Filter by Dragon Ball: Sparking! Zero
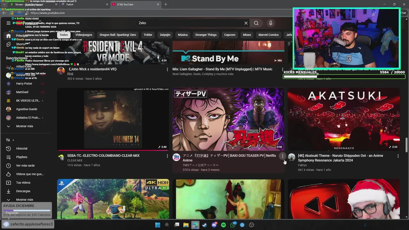The width and height of the screenshot is (409, 230). tap(118, 35)
